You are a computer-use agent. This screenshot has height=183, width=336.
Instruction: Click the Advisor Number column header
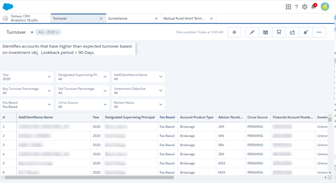(x=231, y=117)
